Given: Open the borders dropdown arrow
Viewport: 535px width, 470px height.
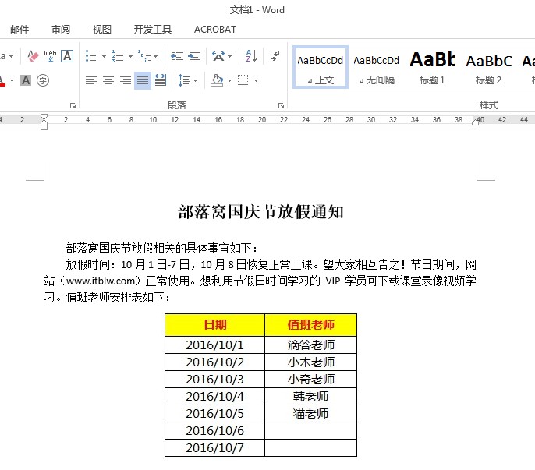Looking at the screenshot, I should click(x=256, y=80).
